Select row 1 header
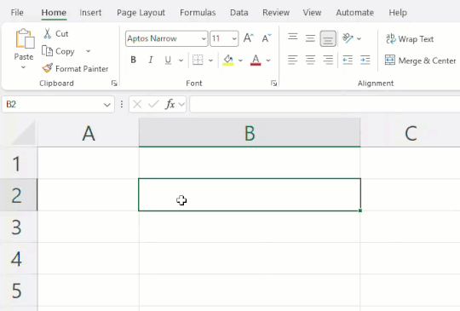 19,163
